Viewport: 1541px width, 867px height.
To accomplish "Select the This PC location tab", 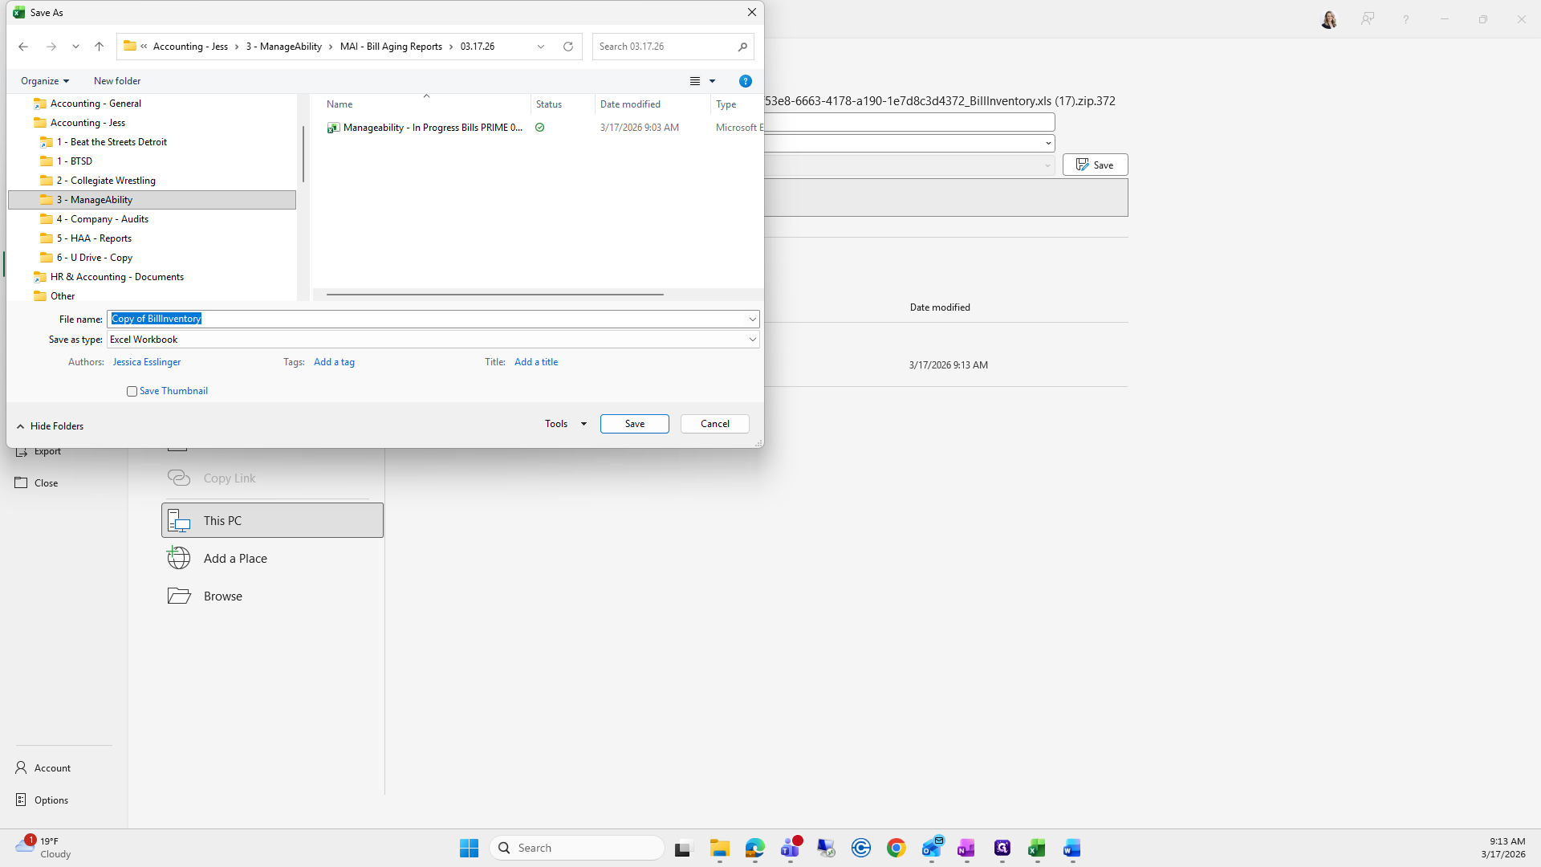I will click(272, 520).
